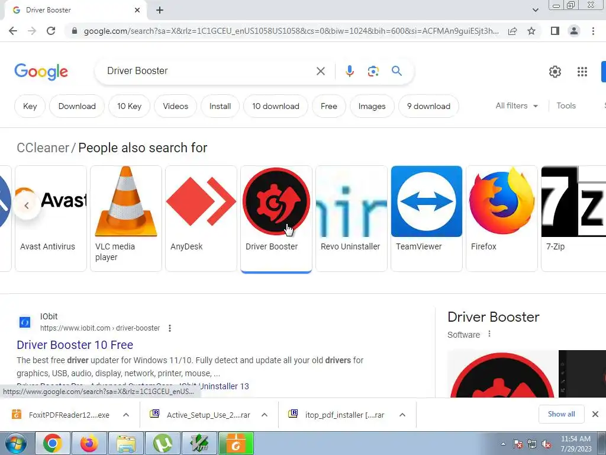Open the TeamViewer card

click(427, 219)
